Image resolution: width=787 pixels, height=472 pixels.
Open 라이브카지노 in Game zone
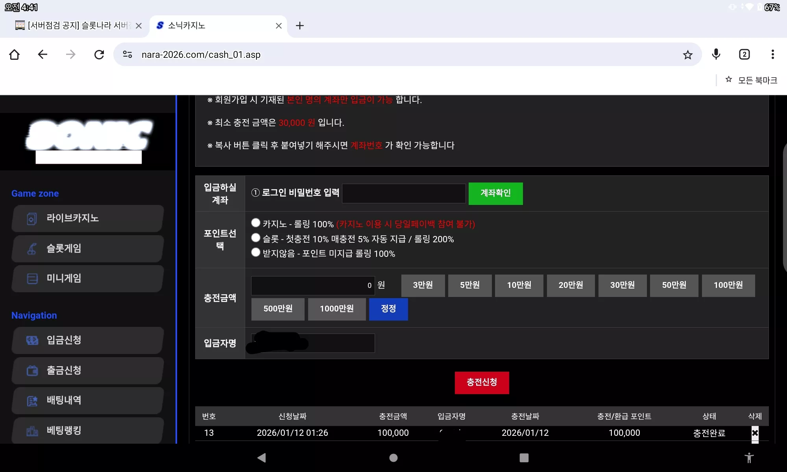pyautogui.click(x=88, y=218)
